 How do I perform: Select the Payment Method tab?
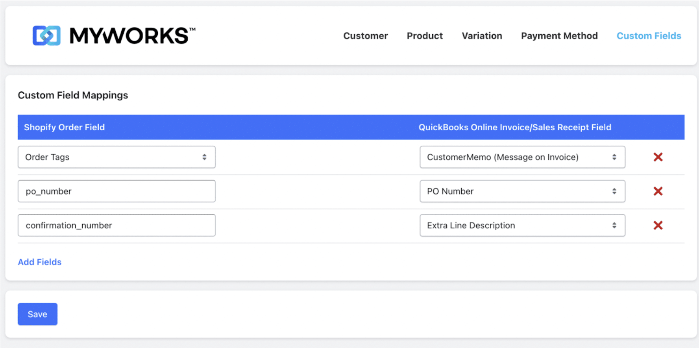point(559,36)
